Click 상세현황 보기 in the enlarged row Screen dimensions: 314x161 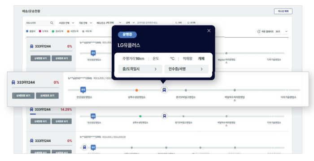point(23,96)
